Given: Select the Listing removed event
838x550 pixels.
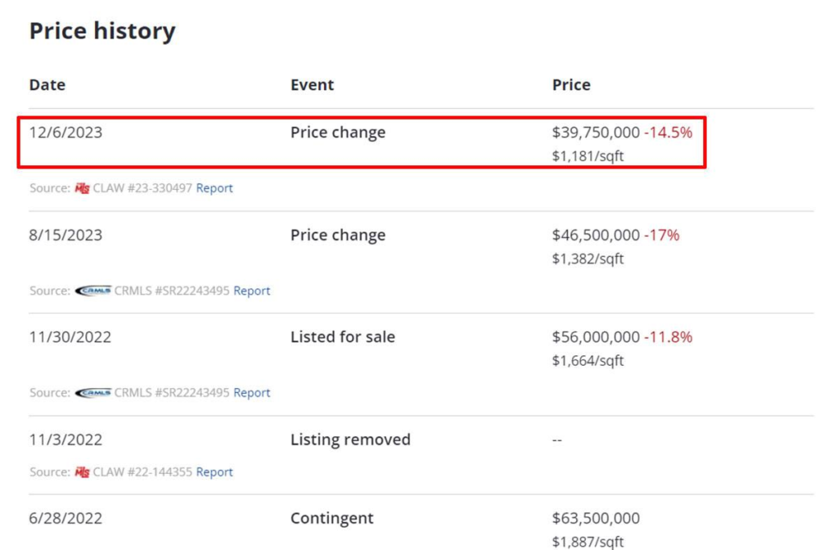Looking at the screenshot, I should coord(350,440).
